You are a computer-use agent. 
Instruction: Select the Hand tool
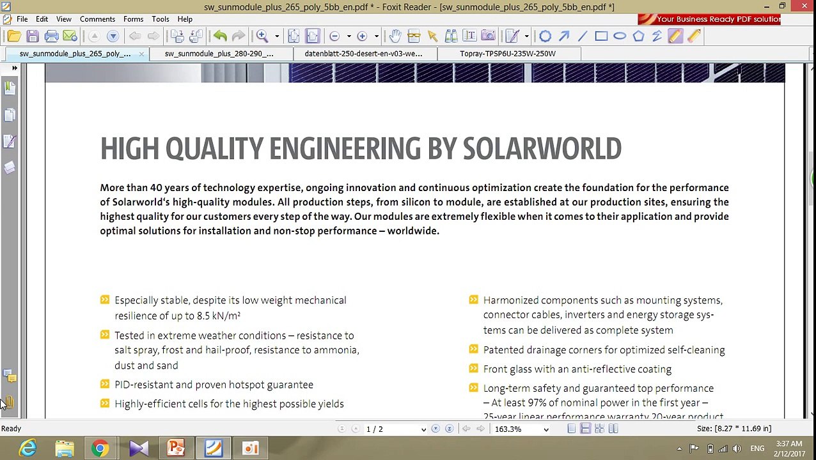[x=395, y=36]
